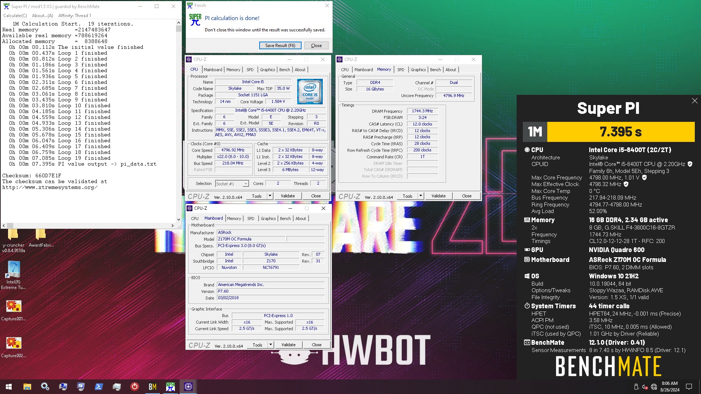
Task: Click taskbar clock showing 8:06 AM
Action: [670, 387]
